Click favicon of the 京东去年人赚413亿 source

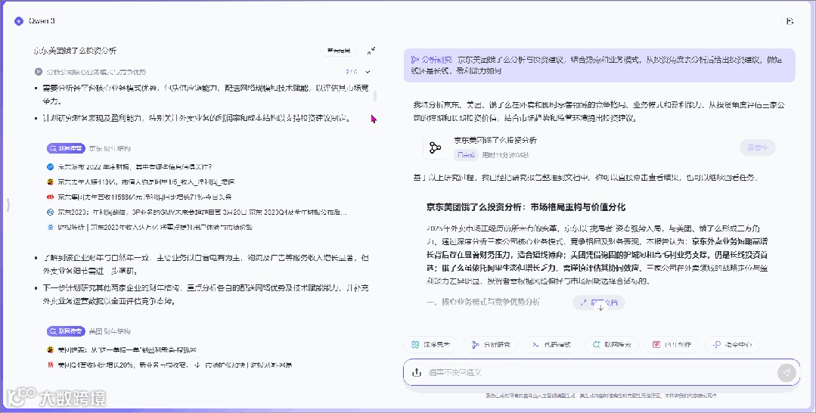(51, 182)
